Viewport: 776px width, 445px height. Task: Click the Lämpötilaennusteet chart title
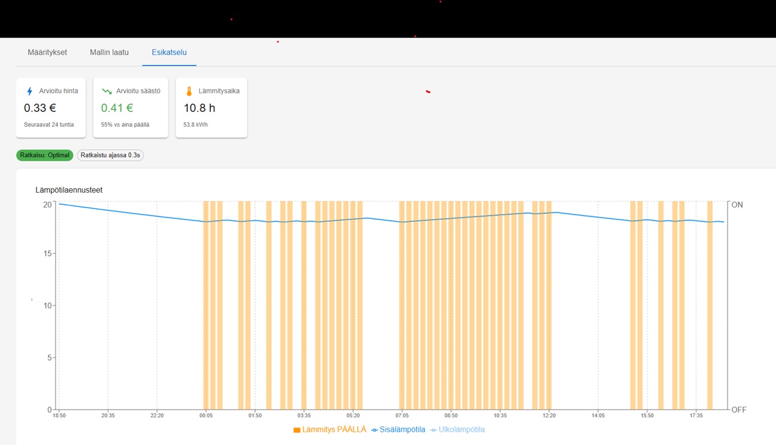pyautogui.click(x=69, y=190)
